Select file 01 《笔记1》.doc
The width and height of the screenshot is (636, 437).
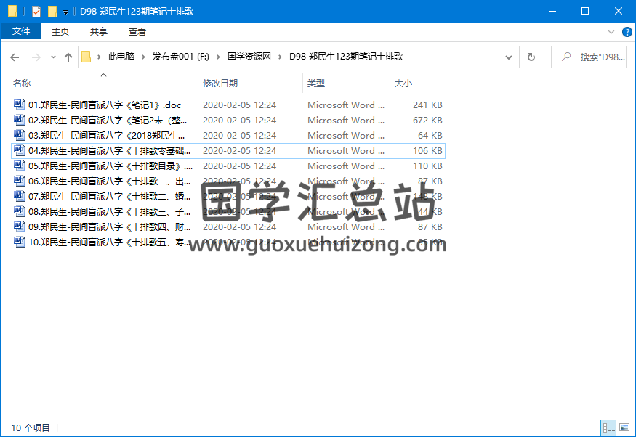point(105,105)
